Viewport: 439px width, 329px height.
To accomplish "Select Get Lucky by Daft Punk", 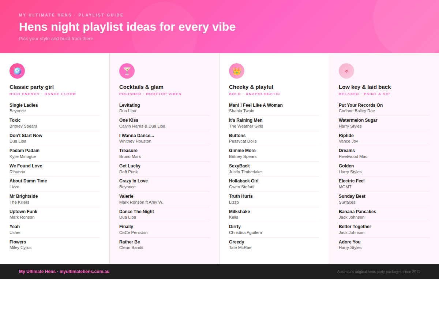I will click(130, 166).
